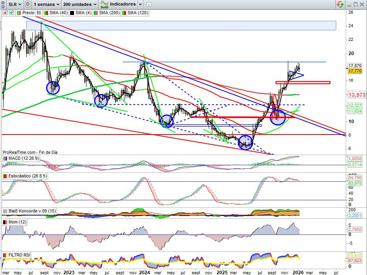The height and width of the screenshot is (275, 367).
Task: Open the '1 semana' timeframe dropdown
Action: [46, 4]
